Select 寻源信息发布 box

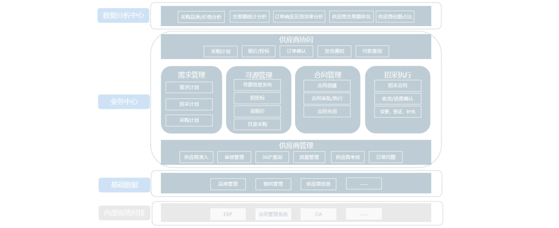258,85
